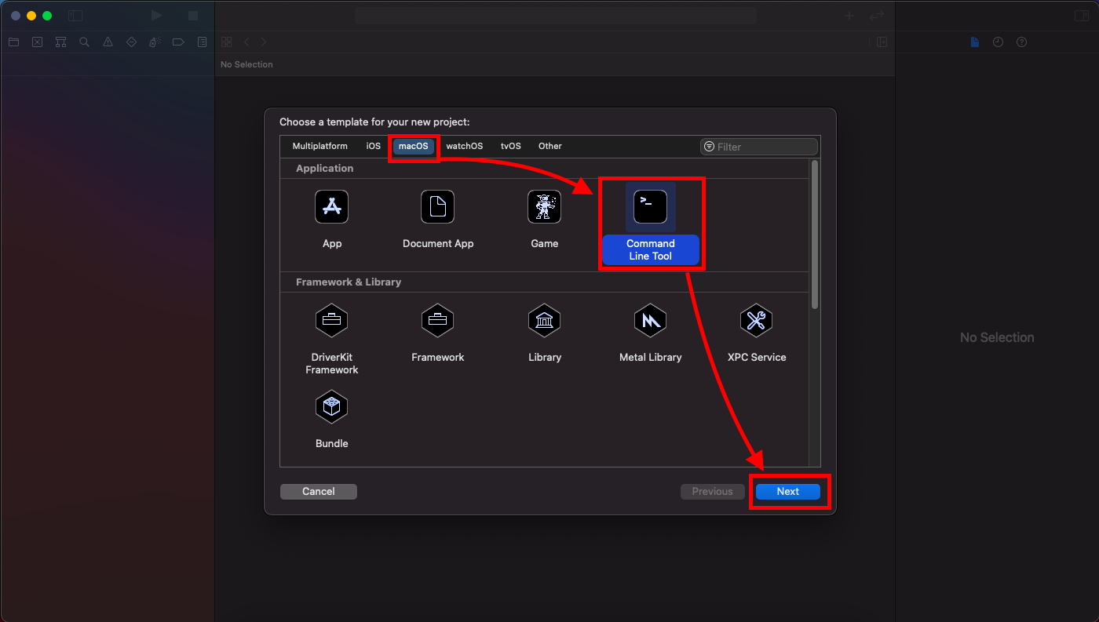Open the Find navigator magnifier
This screenshot has width=1099, height=622.
[x=84, y=42]
